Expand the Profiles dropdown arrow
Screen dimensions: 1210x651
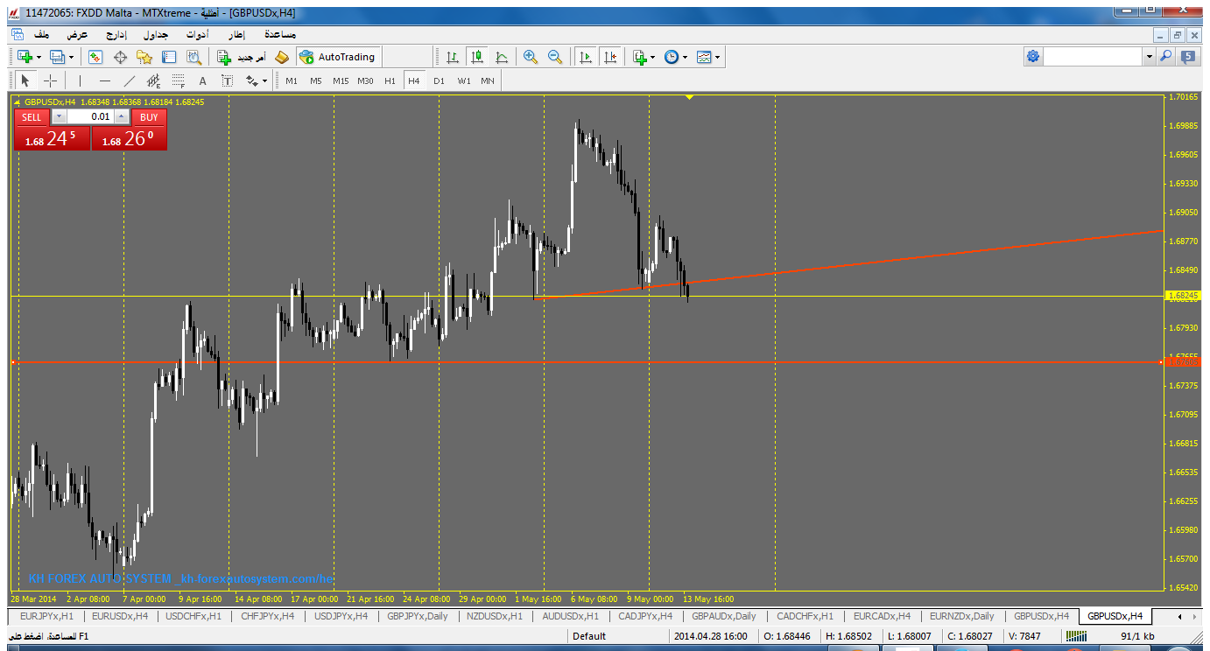tap(72, 57)
